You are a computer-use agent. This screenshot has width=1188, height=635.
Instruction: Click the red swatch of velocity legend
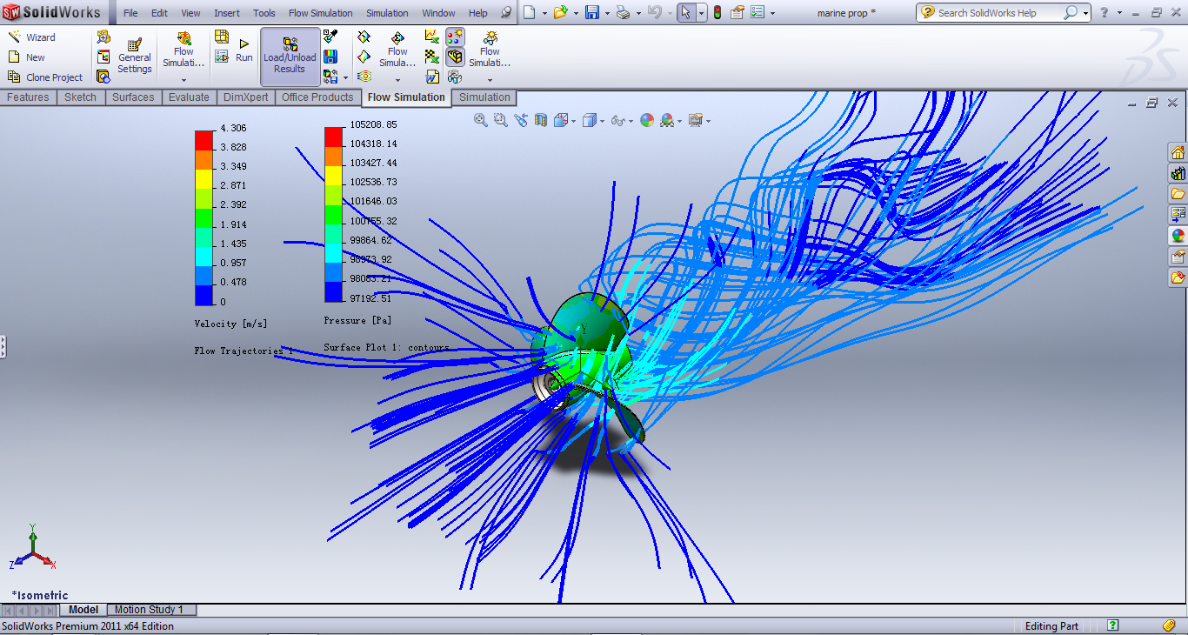click(x=204, y=140)
